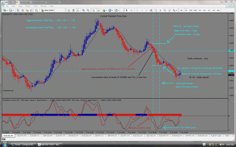
Task: Select the H1 timeframe button
Action: (200, 10)
